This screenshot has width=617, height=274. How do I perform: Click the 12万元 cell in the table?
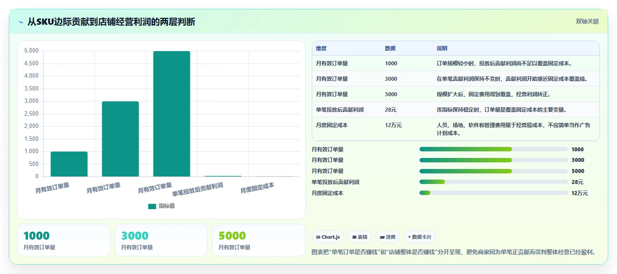pyautogui.click(x=393, y=125)
